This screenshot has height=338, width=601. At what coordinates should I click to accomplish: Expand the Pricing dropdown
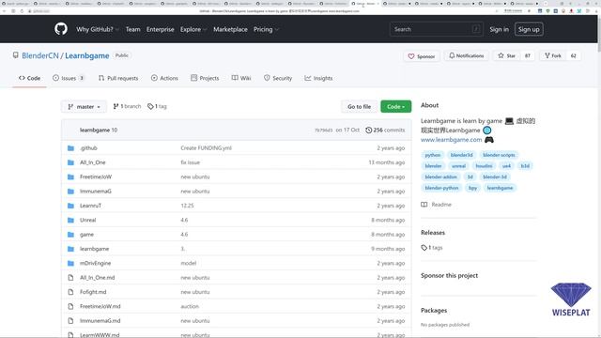tap(266, 29)
